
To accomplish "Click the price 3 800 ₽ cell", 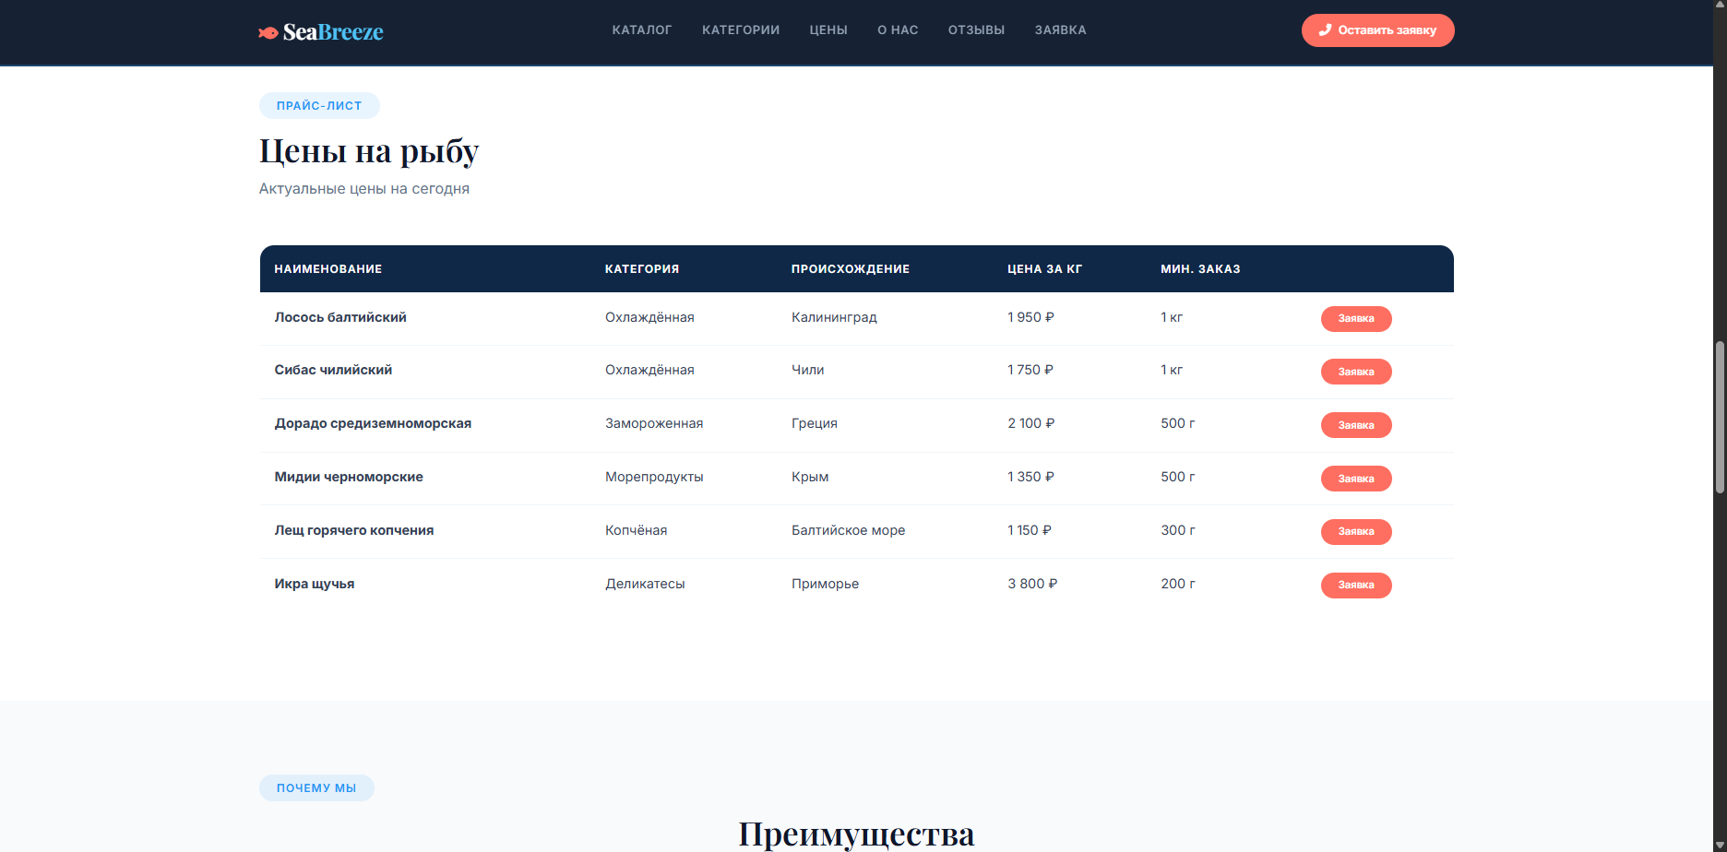I will tap(1032, 584).
